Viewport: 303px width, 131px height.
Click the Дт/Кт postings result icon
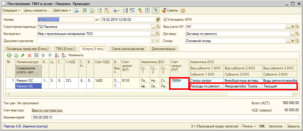[x=141, y=10]
